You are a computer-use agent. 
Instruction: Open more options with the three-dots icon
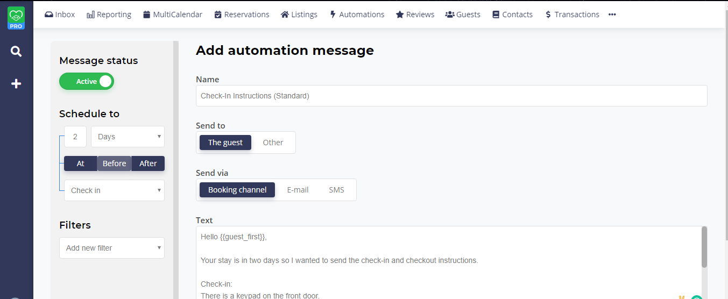(612, 15)
